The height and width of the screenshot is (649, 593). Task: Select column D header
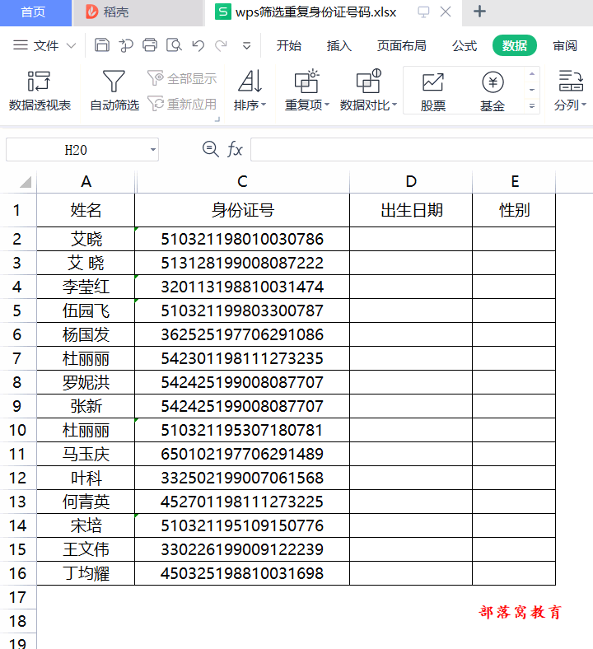pyautogui.click(x=411, y=182)
